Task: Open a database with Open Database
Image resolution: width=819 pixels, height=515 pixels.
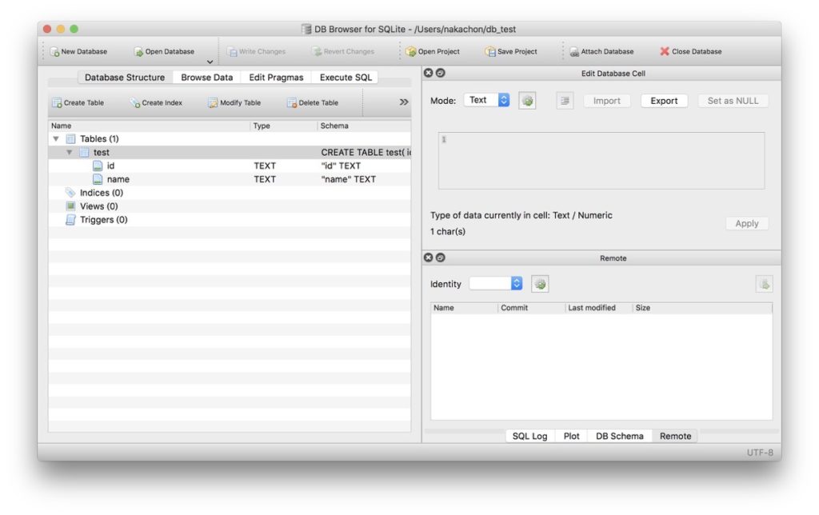Action: 138,52
